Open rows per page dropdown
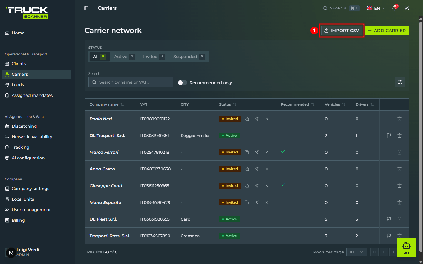423x264 pixels. coord(357,252)
